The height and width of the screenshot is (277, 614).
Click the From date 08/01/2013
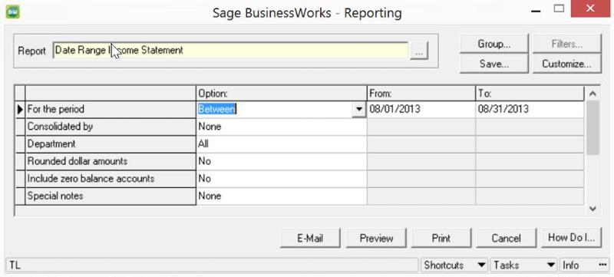point(421,109)
